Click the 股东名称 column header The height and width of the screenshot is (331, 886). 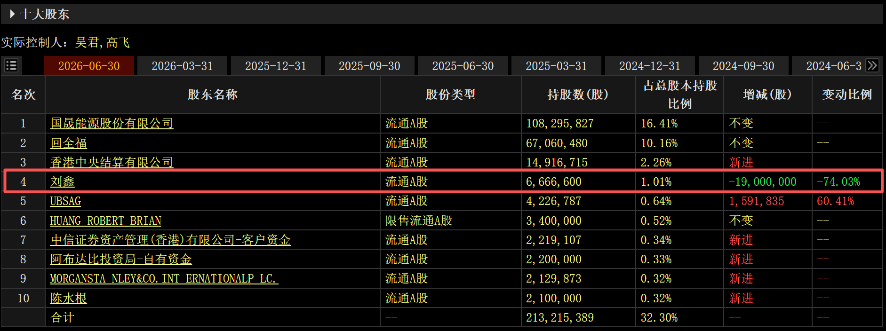(213, 95)
